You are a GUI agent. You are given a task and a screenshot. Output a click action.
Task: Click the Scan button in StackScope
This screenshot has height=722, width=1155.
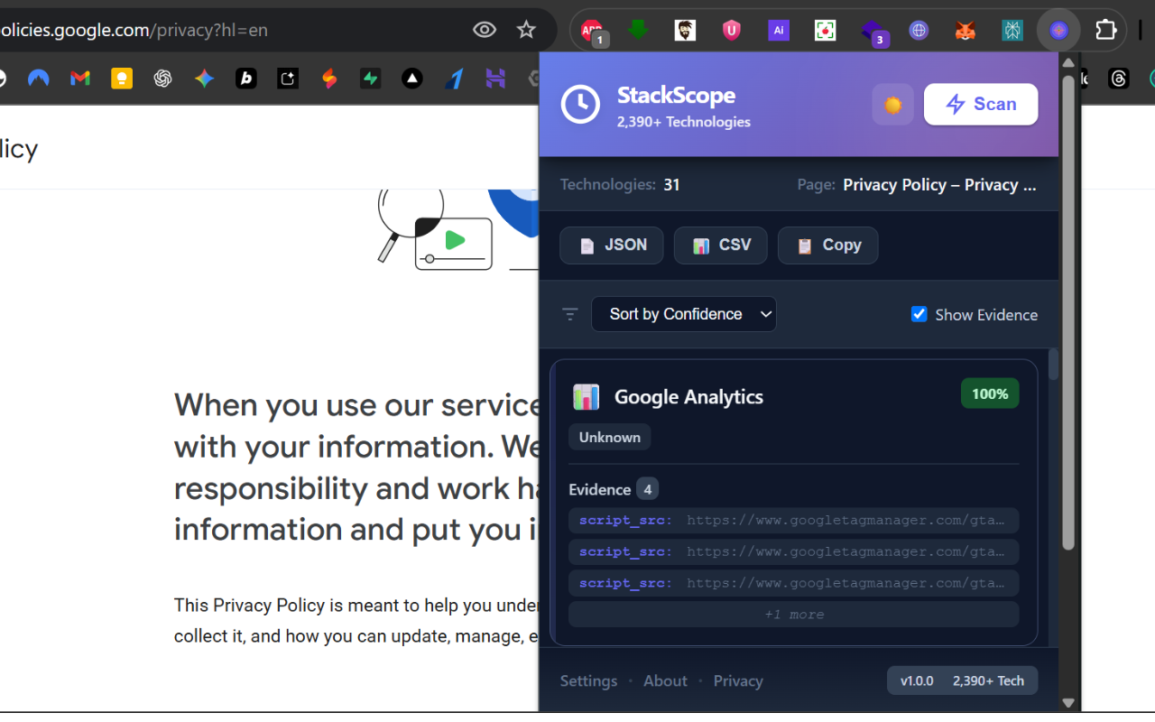[981, 105]
